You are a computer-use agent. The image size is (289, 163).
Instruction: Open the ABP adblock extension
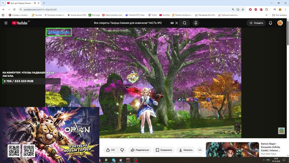tap(256, 10)
